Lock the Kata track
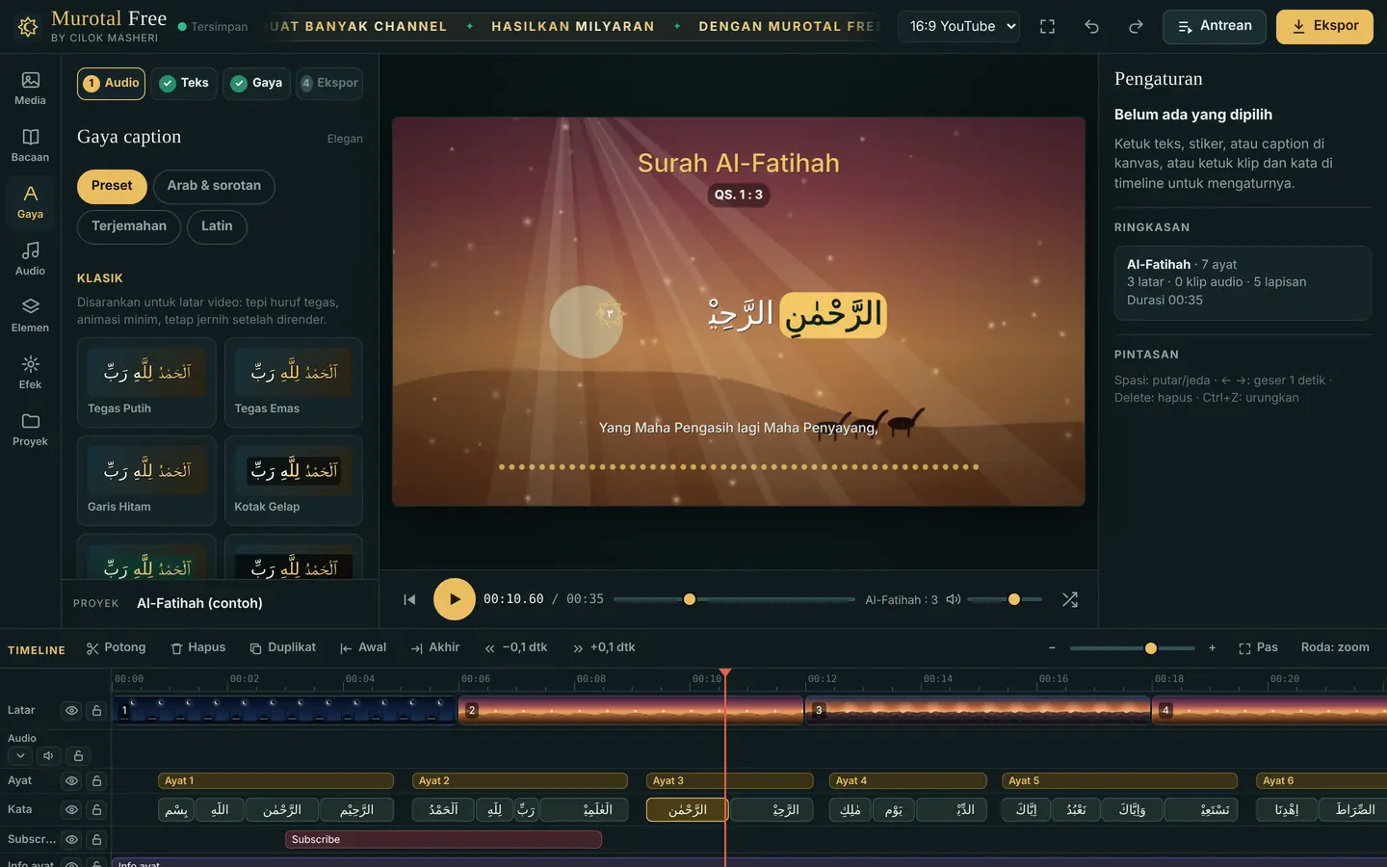 click(x=96, y=810)
